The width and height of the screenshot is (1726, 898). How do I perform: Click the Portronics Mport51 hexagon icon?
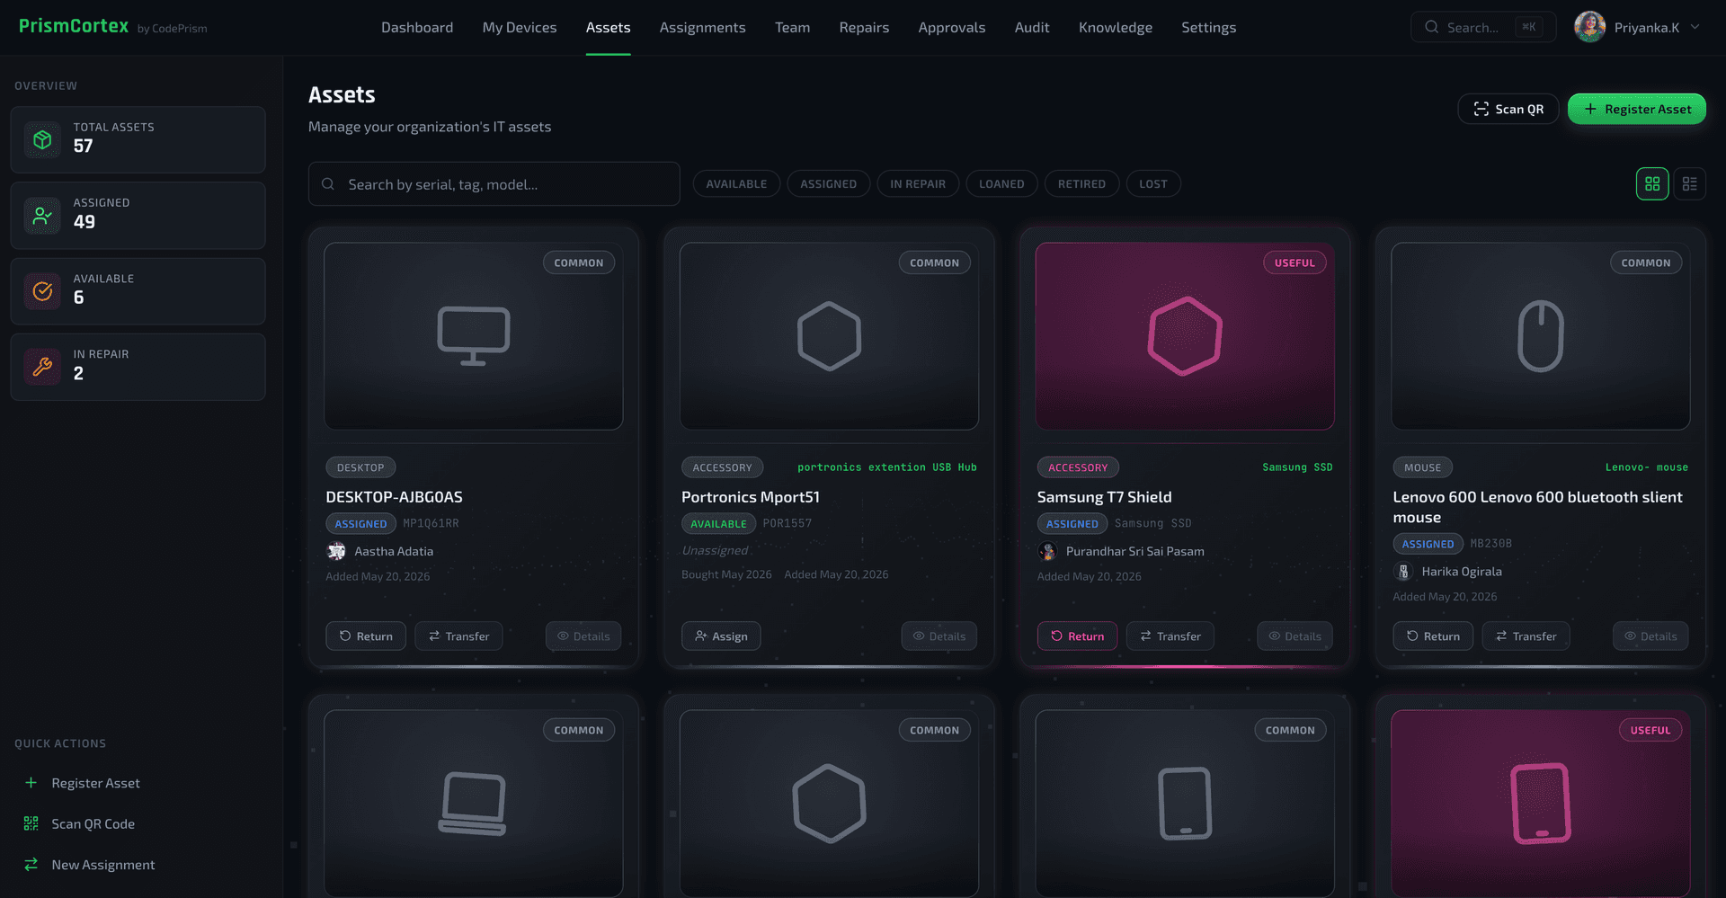click(829, 336)
